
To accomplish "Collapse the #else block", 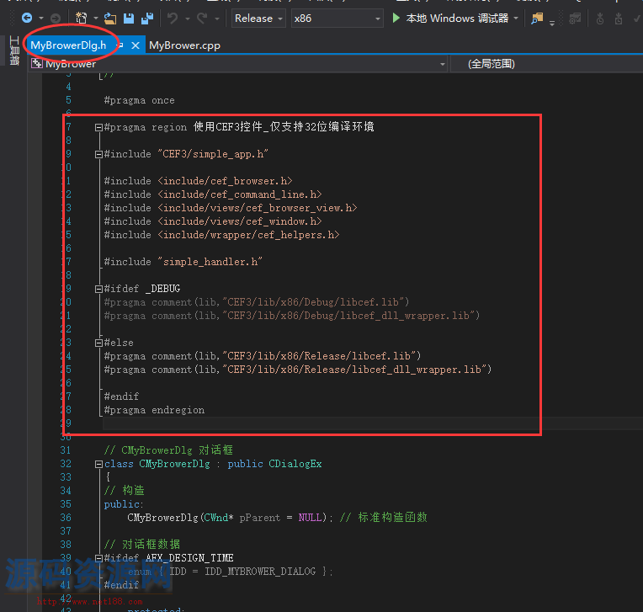I will click(x=98, y=343).
